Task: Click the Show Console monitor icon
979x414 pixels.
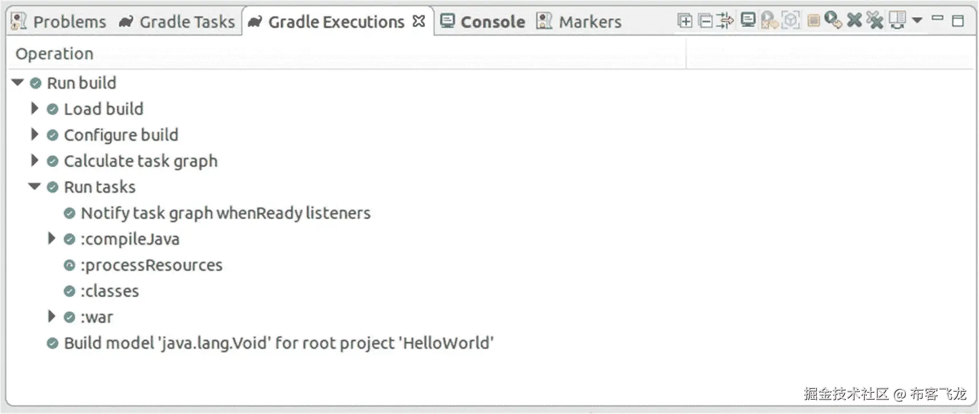Action: pyautogui.click(x=748, y=21)
